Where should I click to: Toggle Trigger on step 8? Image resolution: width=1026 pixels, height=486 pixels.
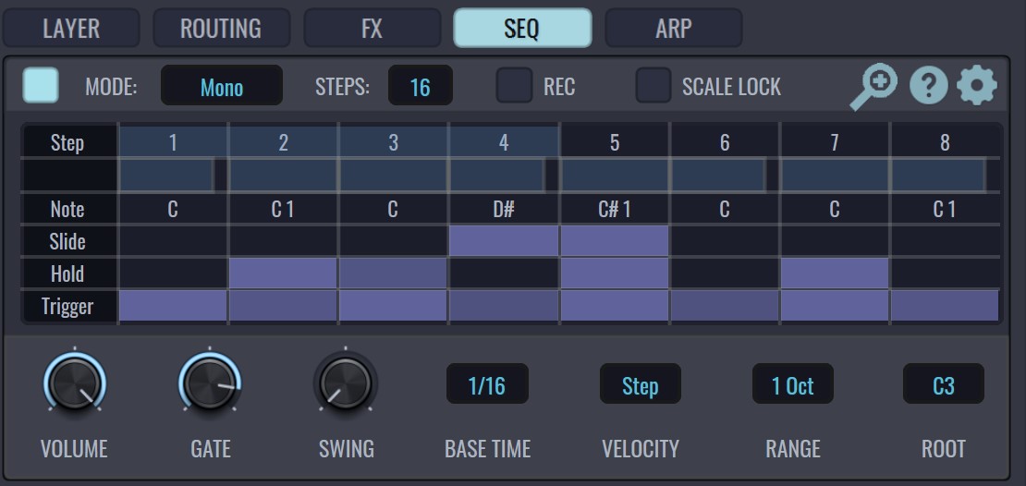point(945,306)
